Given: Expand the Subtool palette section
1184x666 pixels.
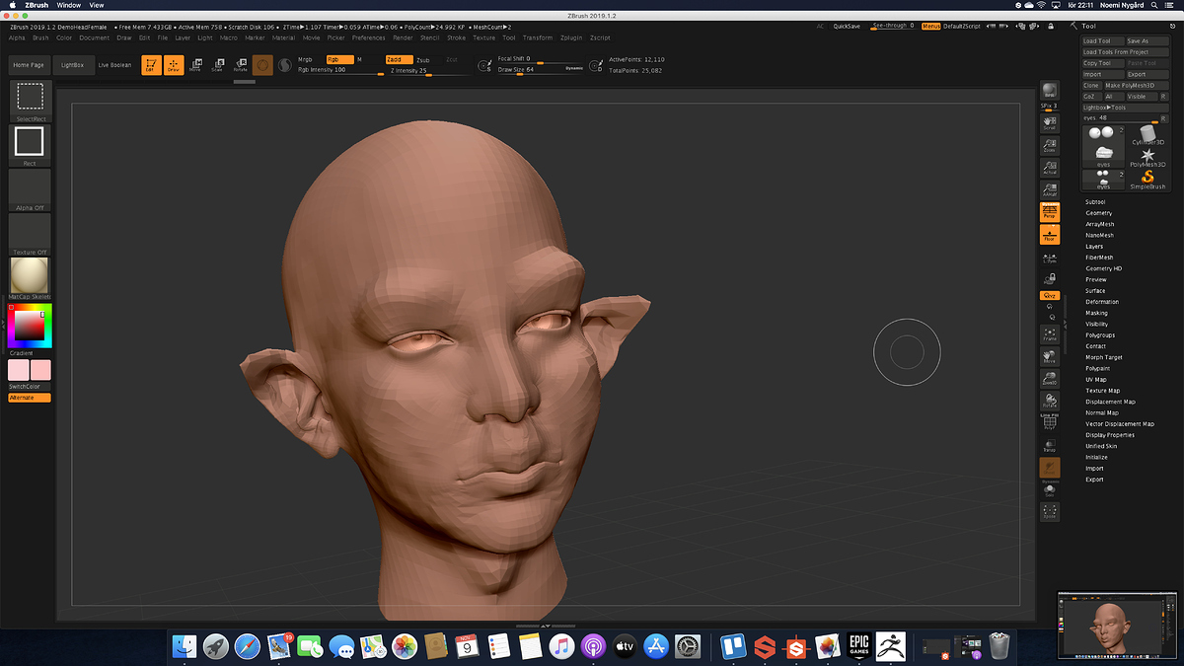Looking at the screenshot, I should pos(1095,202).
